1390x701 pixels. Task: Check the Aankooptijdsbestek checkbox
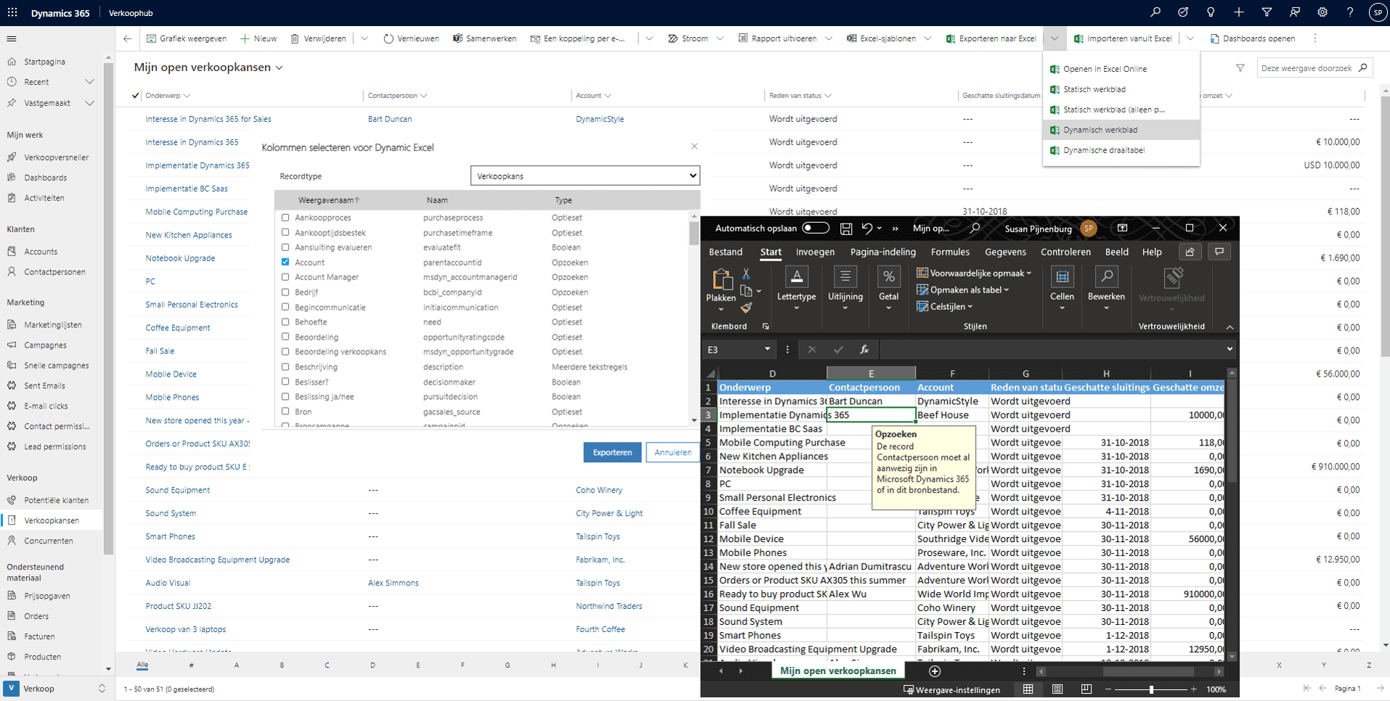(285, 233)
